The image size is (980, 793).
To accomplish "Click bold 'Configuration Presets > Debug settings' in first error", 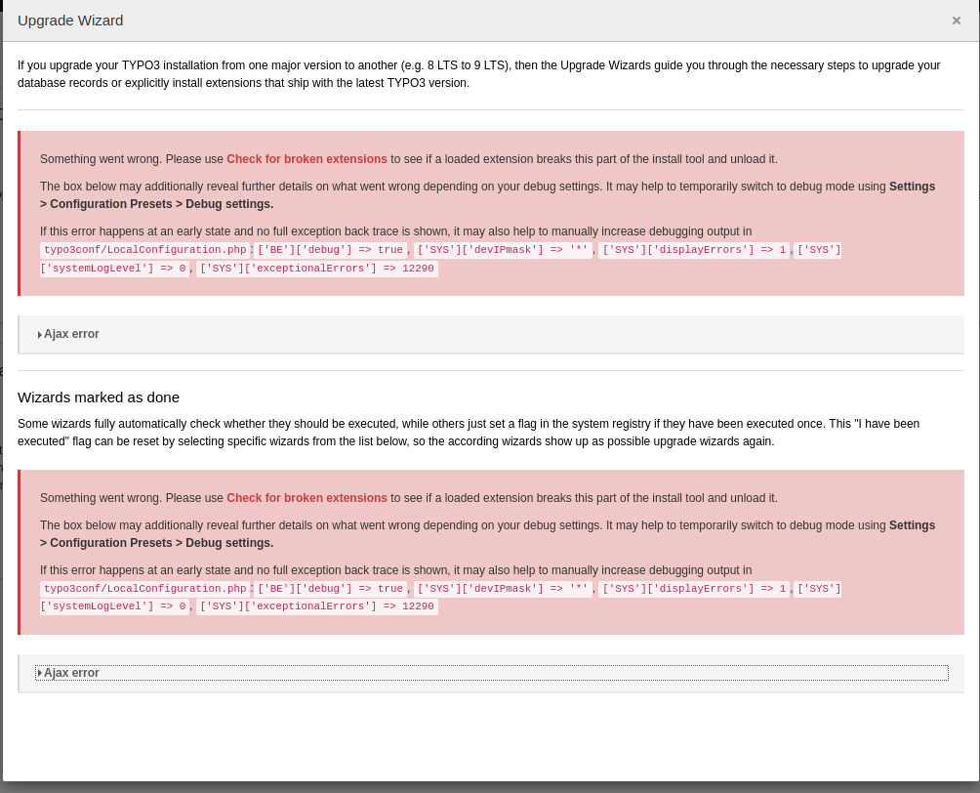I will (x=161, y=204).
